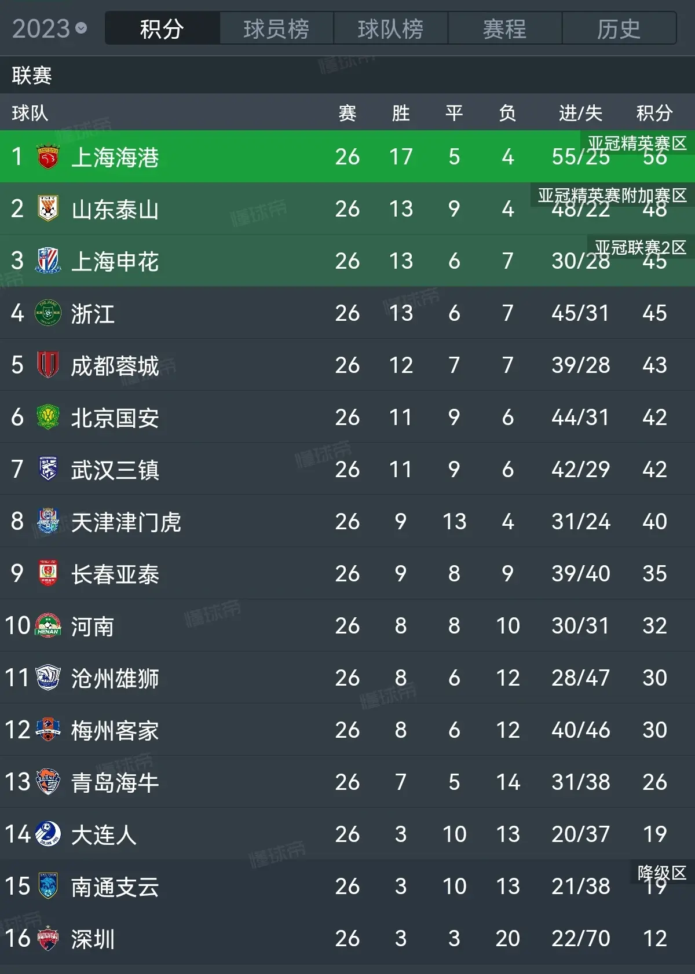Click the 武汉三镇 team badge

(48, 469)
